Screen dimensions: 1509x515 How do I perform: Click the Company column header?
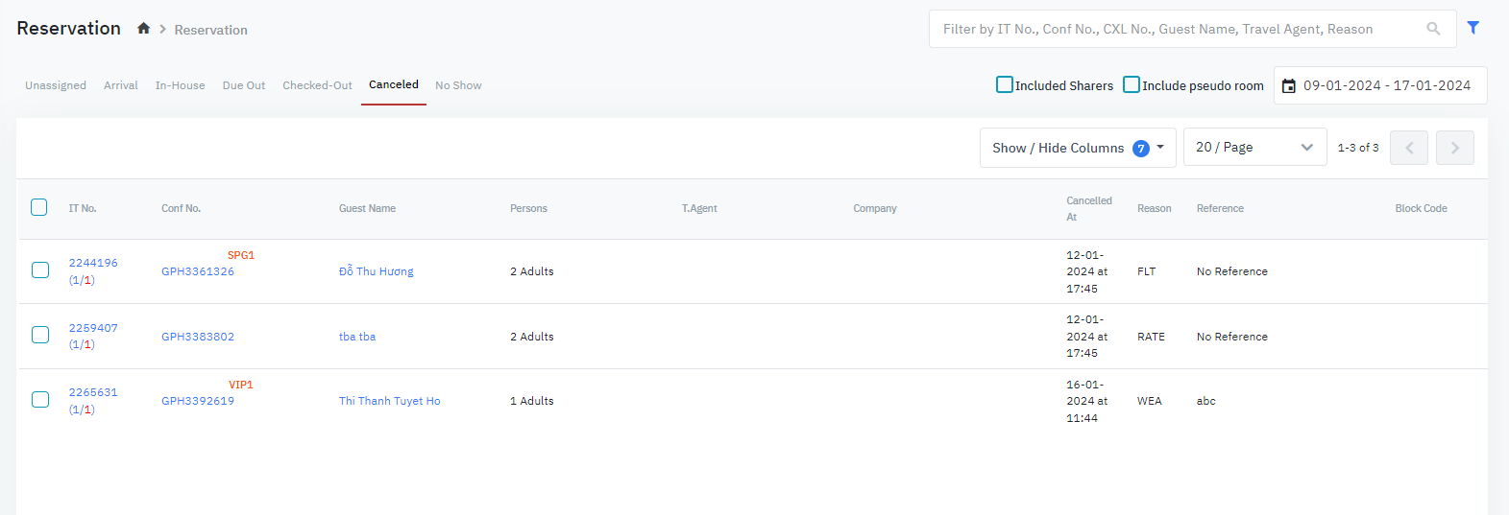pyautogui.click(x=875, y=208)
